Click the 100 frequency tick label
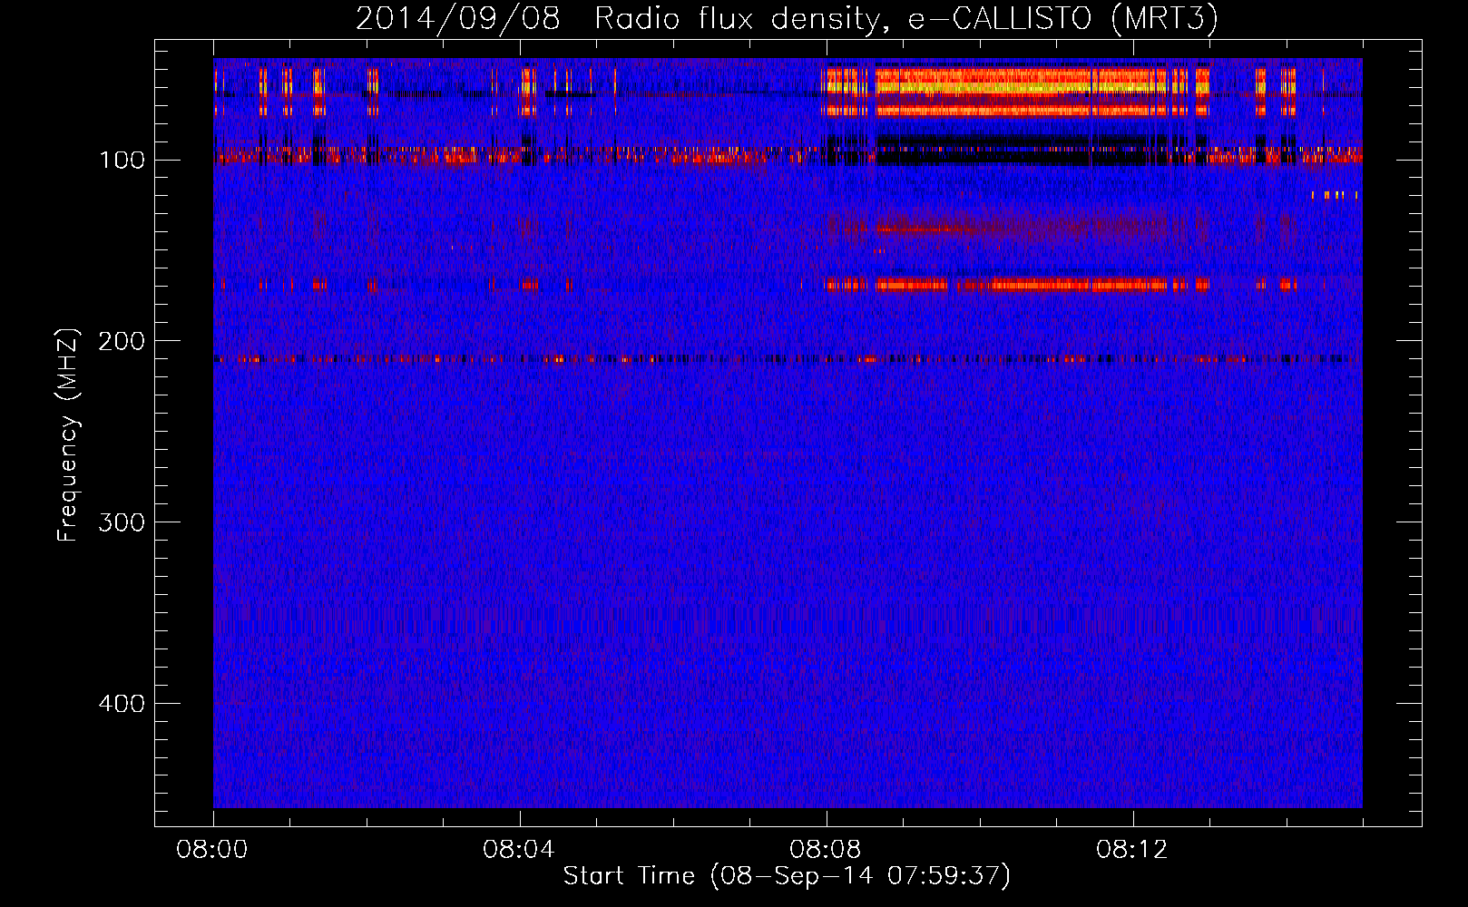 coord(122,161)
